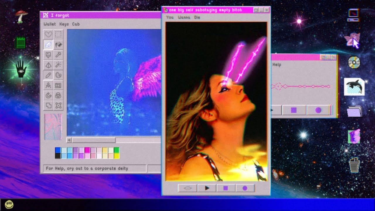Select the rectangular marquee tool
Image resolution: width=375 pixels, height=211 pixels.
click(x=58, y=34)
